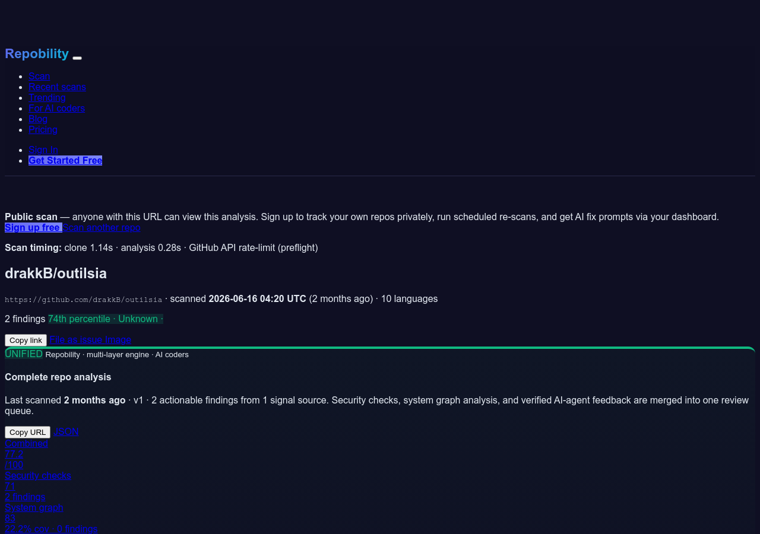Click the Sign up free link
This screenshot has width=760, height=534.
(x=33, y=227)
